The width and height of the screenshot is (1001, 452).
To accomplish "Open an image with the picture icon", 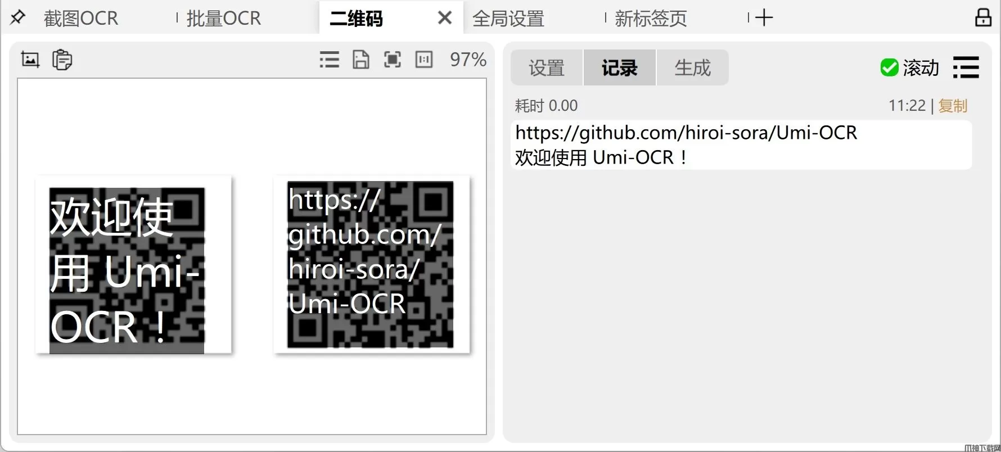I will pyautogui.click(x=30, y=59).
